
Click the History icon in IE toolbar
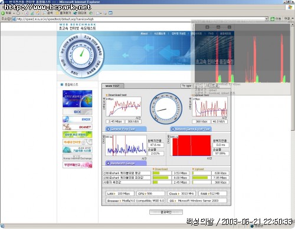91,13
